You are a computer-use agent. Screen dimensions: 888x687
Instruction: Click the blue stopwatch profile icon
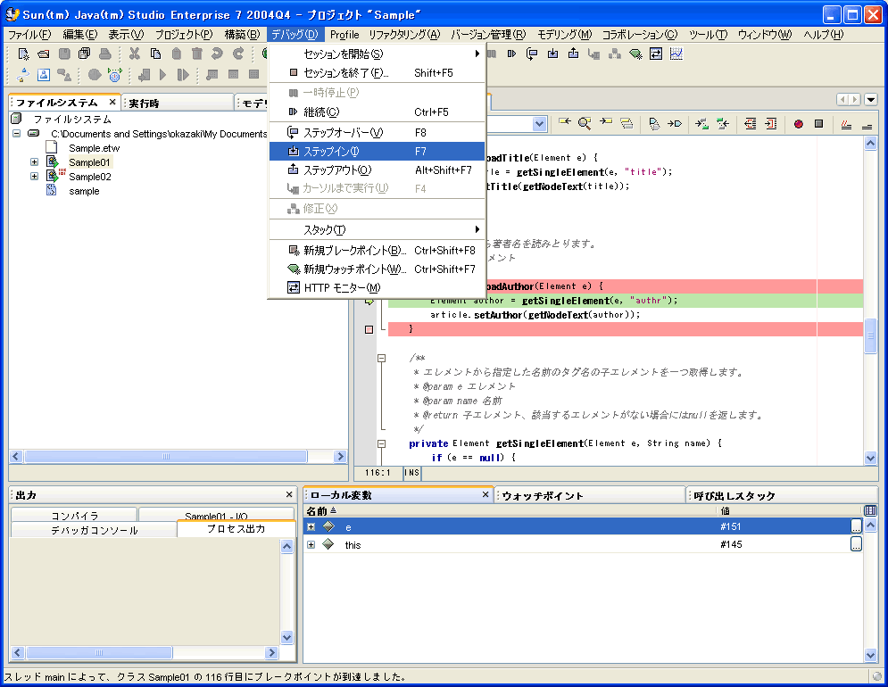(115, 74)
